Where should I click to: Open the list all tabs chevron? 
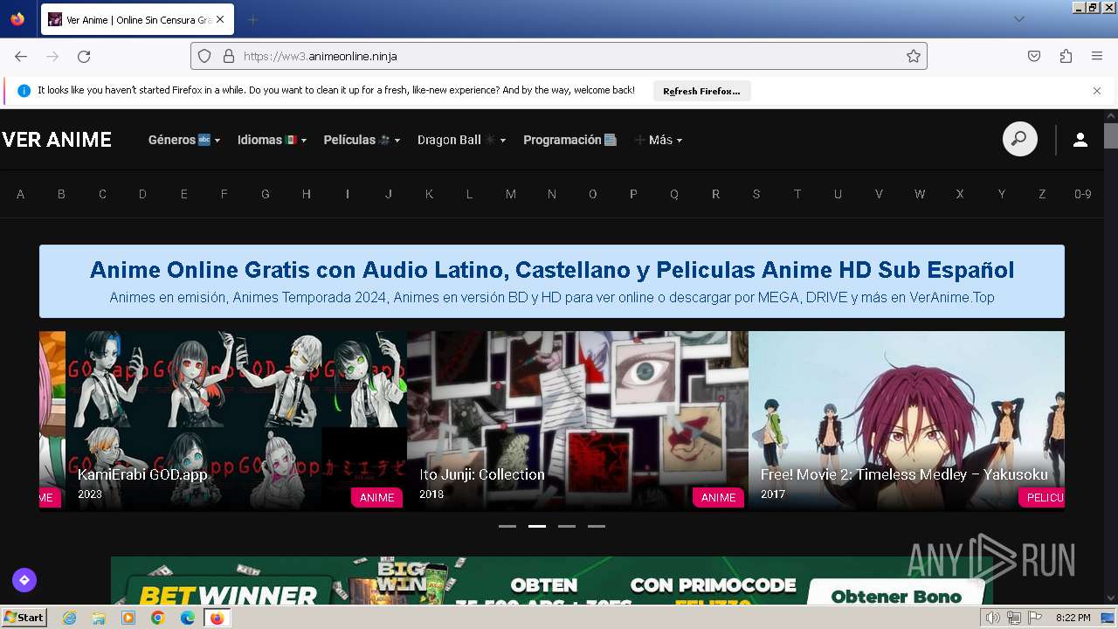[x=1019, y=19]
